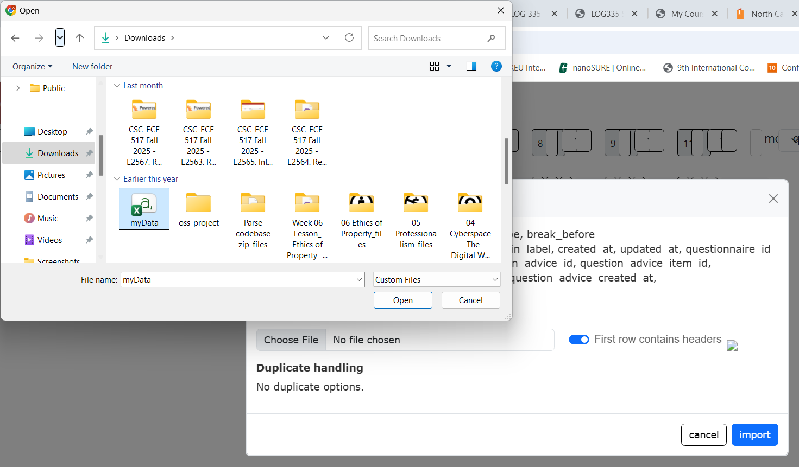
Task: Click the search magnifier in Search Downloads
Action: pyautogui.click(x=491, y=39)
